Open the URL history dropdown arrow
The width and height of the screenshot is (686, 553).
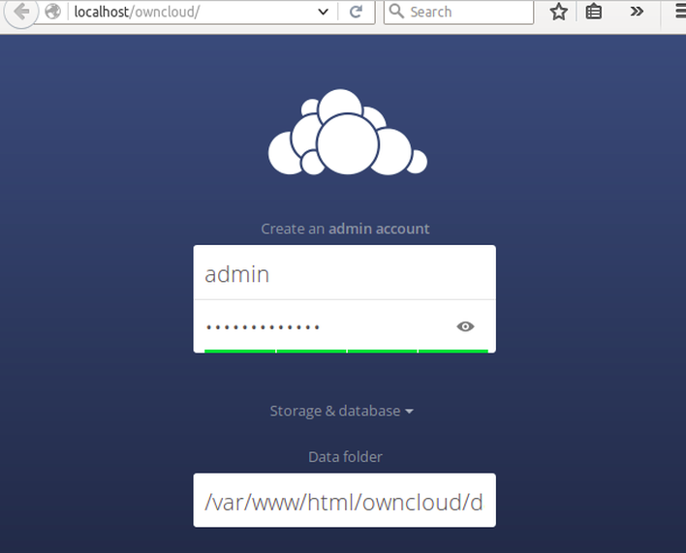click(x=323, y=12)
